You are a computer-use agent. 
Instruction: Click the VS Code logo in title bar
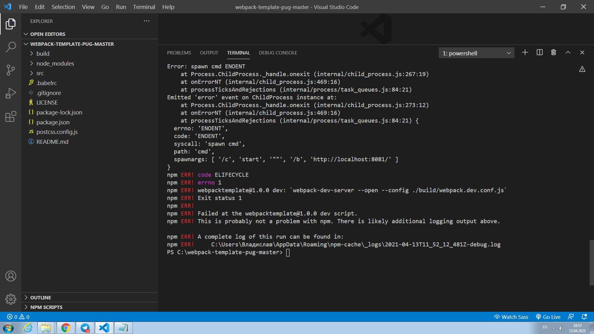[8, 6]
